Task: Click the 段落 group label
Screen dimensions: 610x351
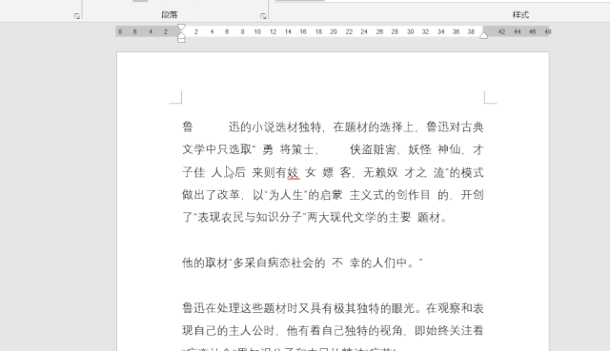Action: point(170,15)
